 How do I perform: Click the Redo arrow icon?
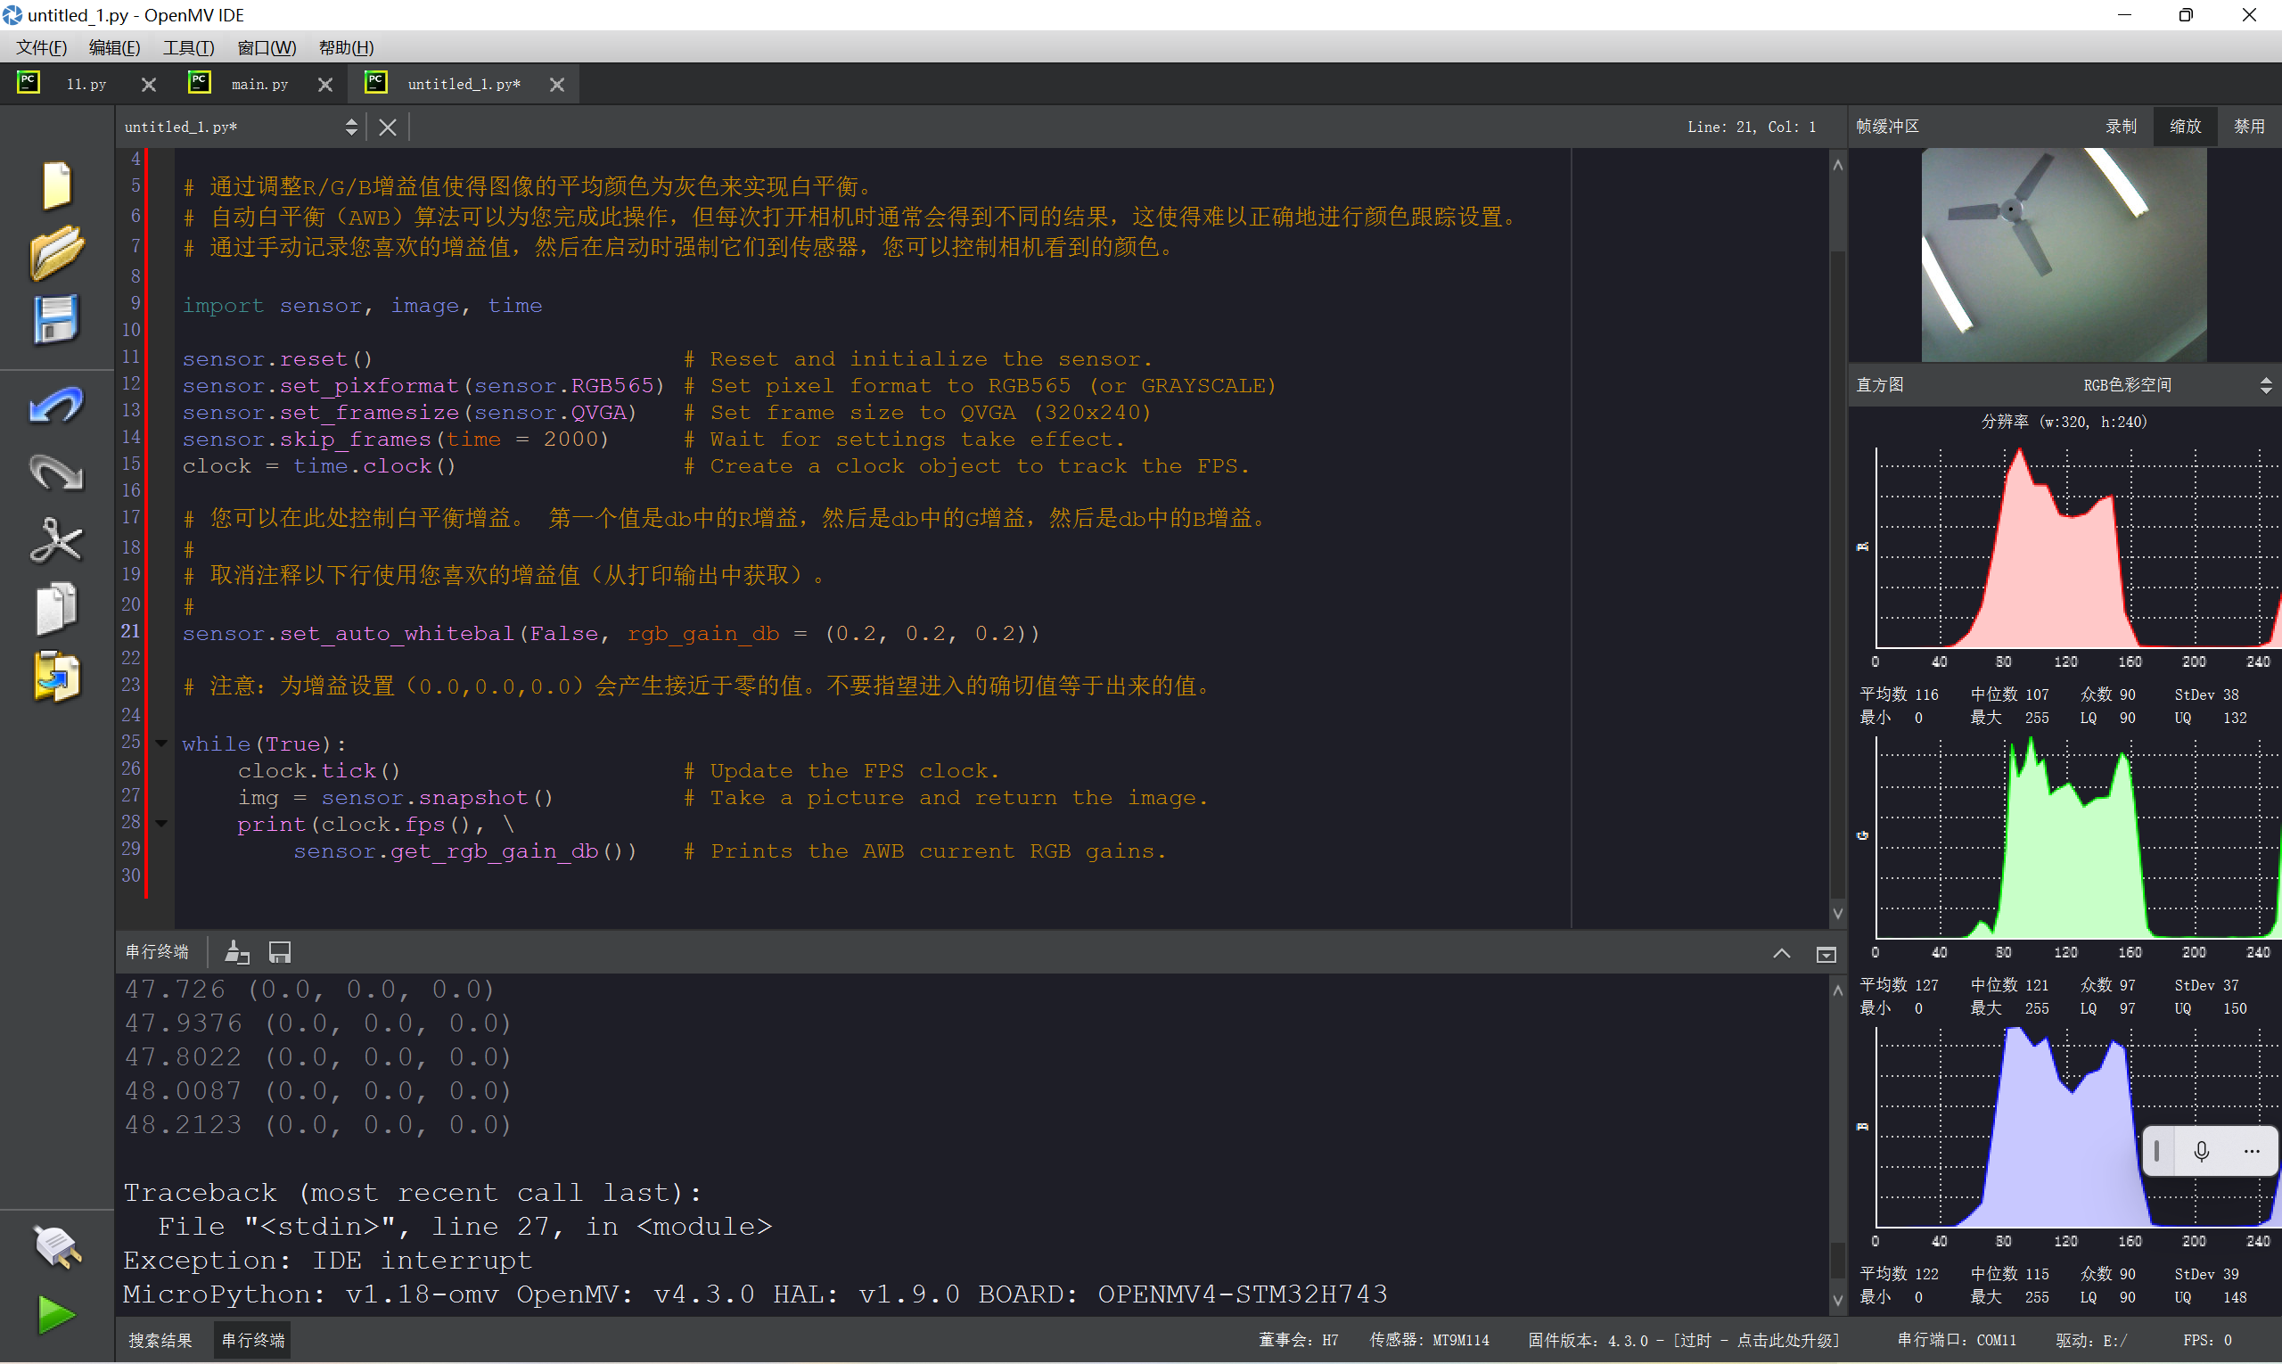[x=56, y=472]
